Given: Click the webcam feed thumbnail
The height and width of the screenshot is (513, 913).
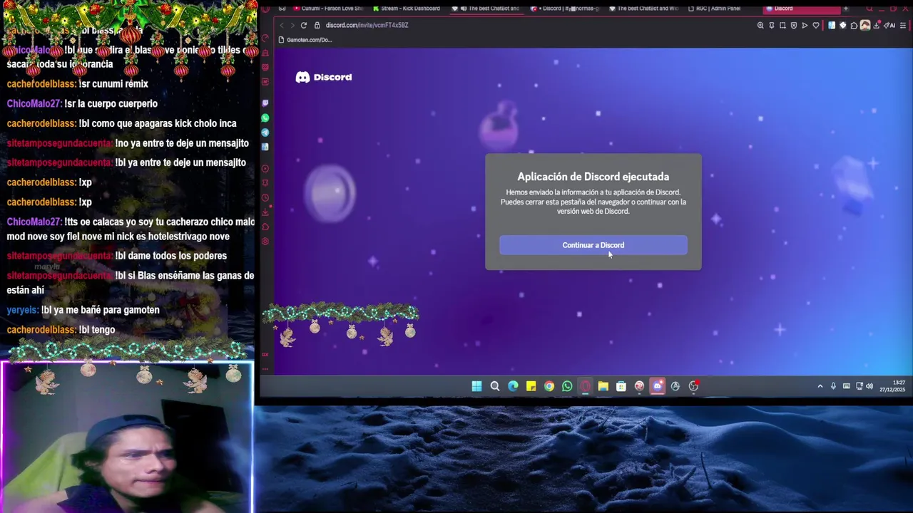Looking at the screenshot, I should pos(127,437).
